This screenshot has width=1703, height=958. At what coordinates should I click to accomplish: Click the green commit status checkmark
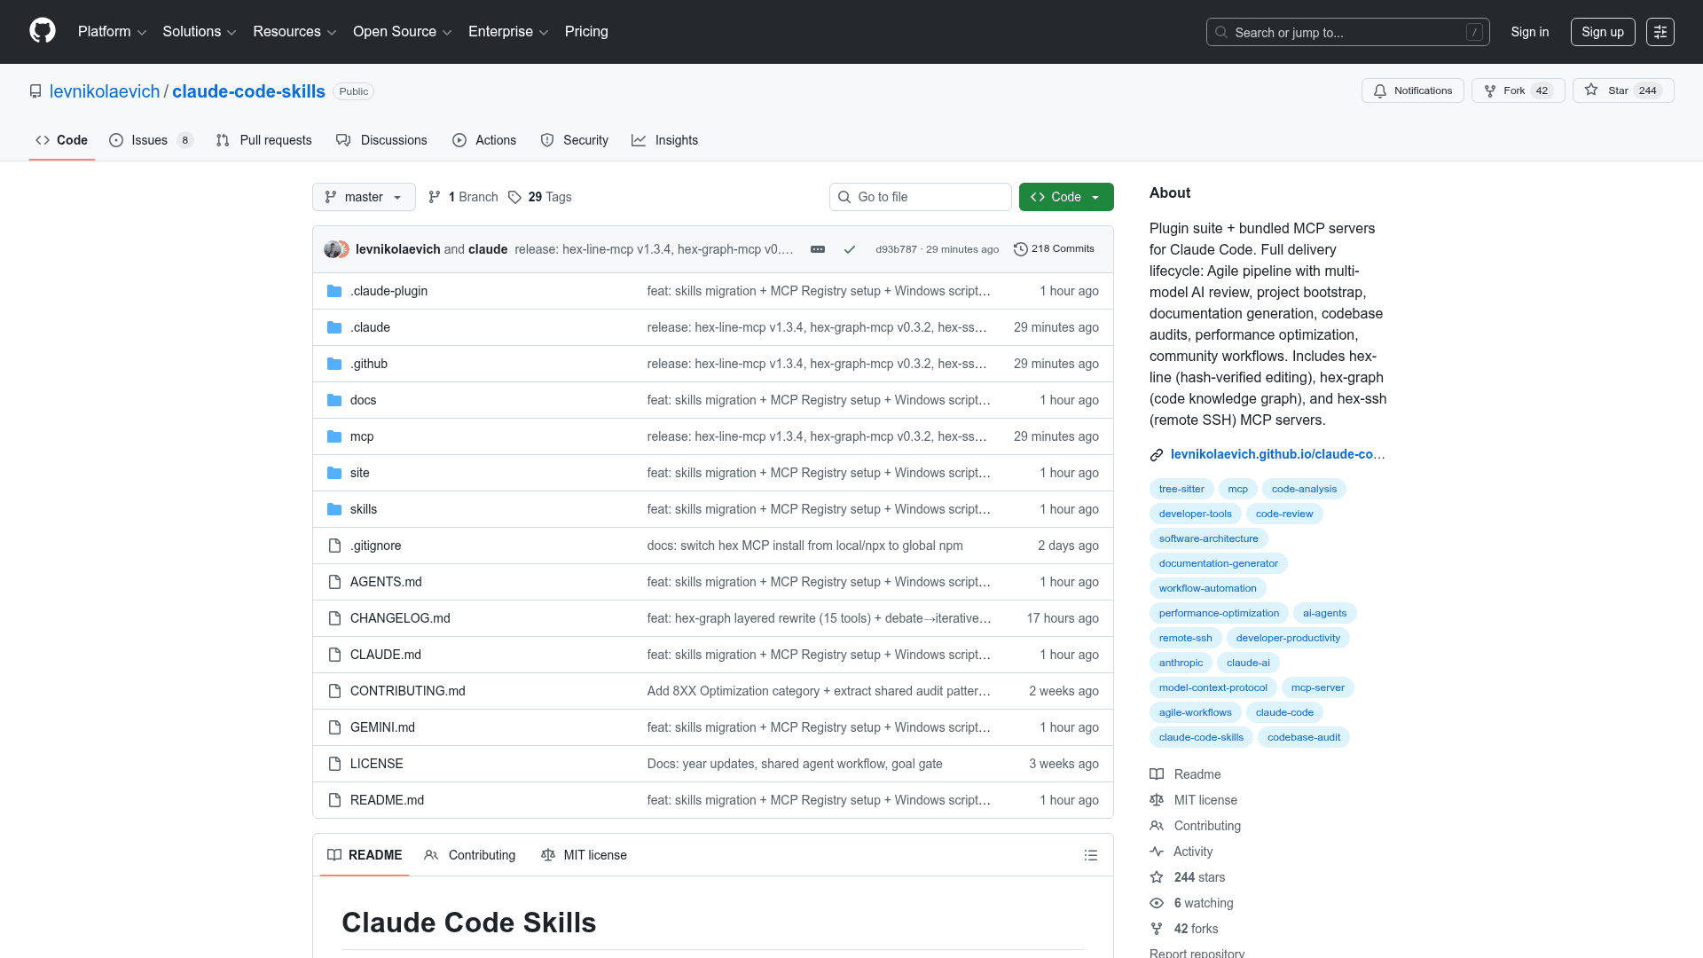point(849,249)
